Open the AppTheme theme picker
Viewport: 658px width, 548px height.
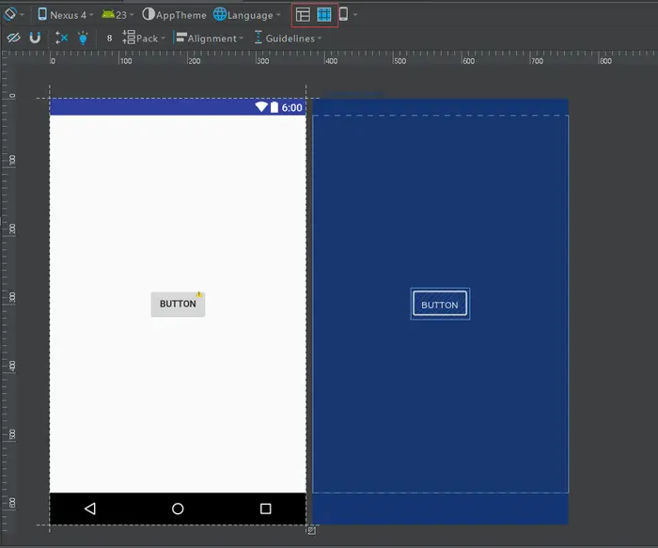click(174, 15)
